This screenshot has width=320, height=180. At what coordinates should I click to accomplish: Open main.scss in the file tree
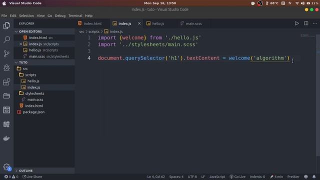35,99
